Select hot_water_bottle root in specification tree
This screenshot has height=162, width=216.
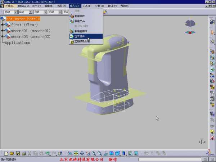pyautogui.click(x=23, y=19)
